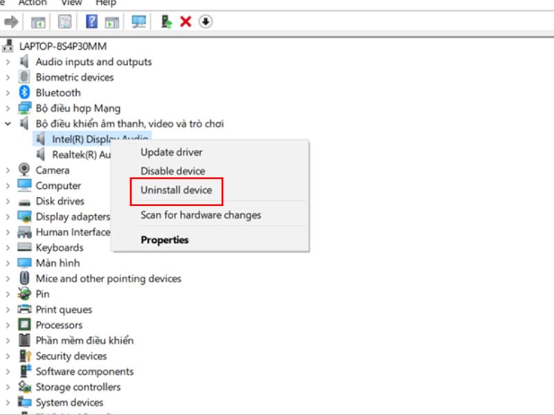This screenshot has width=554, height=415.
Task: Click the Bluetooth category icon
Action: [24, 93]
